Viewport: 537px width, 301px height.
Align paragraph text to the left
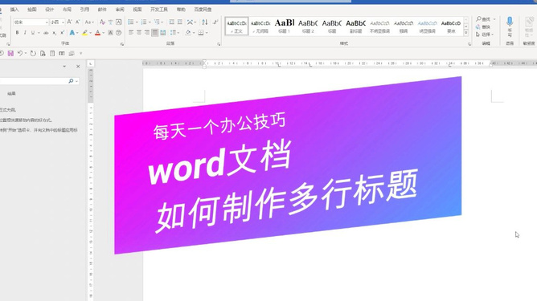click(131, 33)
